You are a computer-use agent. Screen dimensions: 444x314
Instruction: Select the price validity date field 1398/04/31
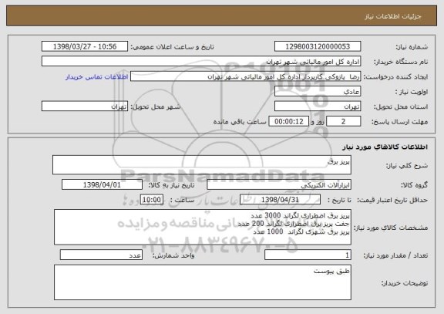[280, 200]
